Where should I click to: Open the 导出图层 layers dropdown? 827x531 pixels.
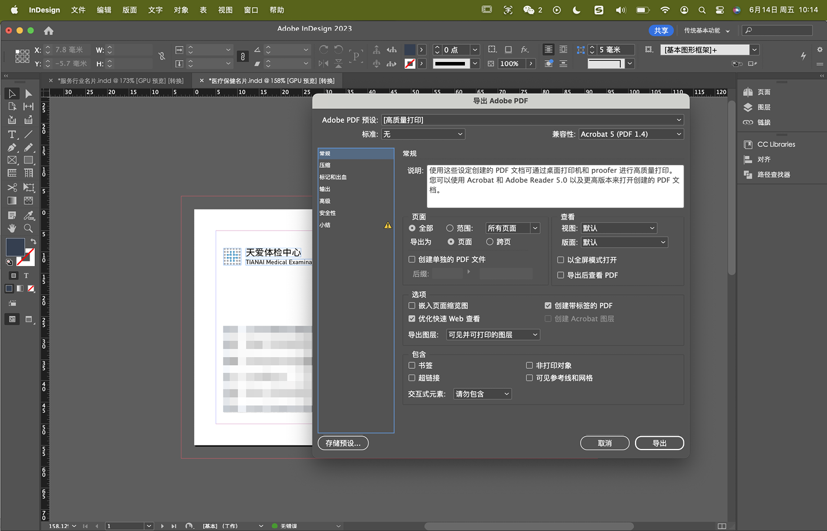(x=493, y=335)
